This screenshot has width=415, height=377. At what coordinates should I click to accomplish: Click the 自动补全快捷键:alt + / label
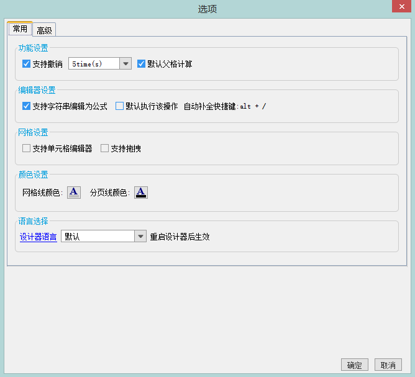pyautogui.click(x=225, y=106)
